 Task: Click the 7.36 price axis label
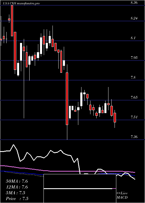134,137
